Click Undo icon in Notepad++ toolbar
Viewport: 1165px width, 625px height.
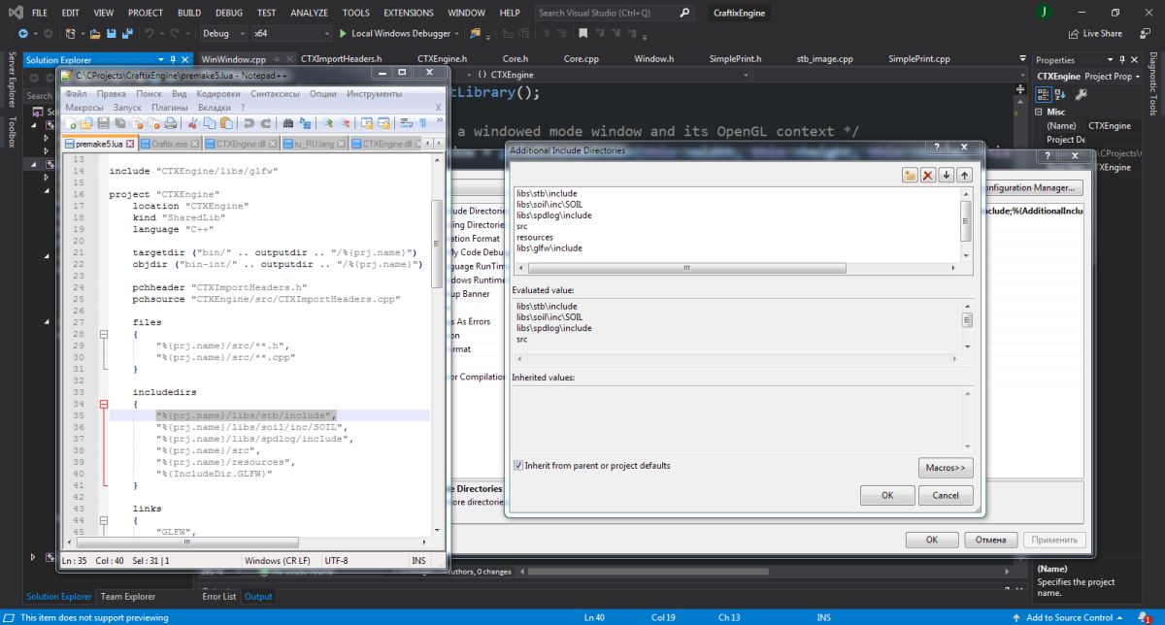coord(249,123)
